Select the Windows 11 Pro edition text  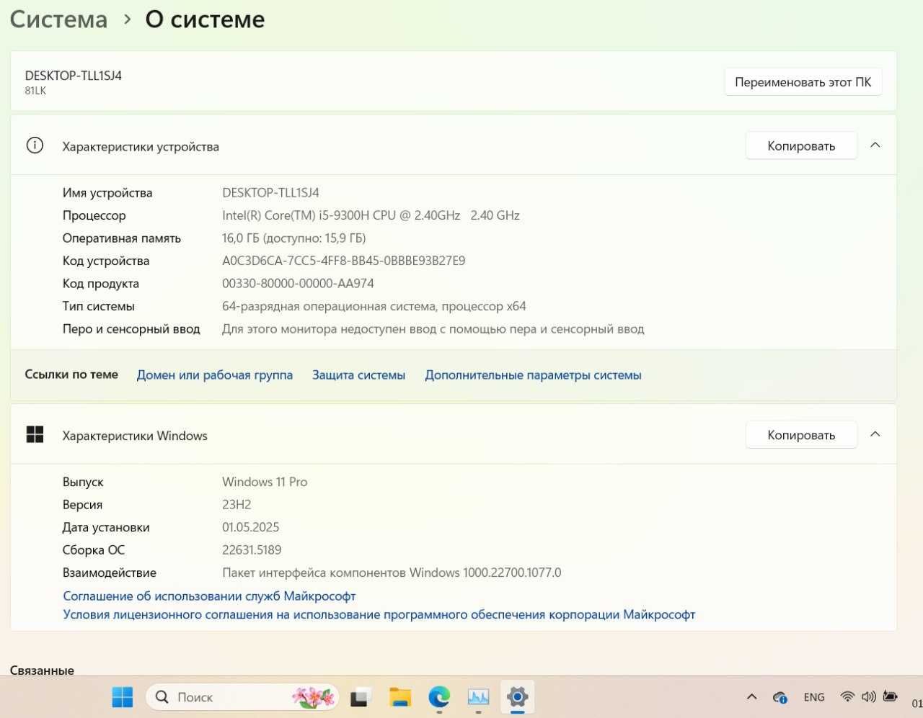click(265, 482)
